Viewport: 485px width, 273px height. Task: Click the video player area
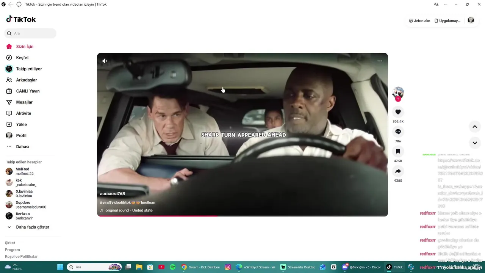pyautogui.click(x=242, y=135)
